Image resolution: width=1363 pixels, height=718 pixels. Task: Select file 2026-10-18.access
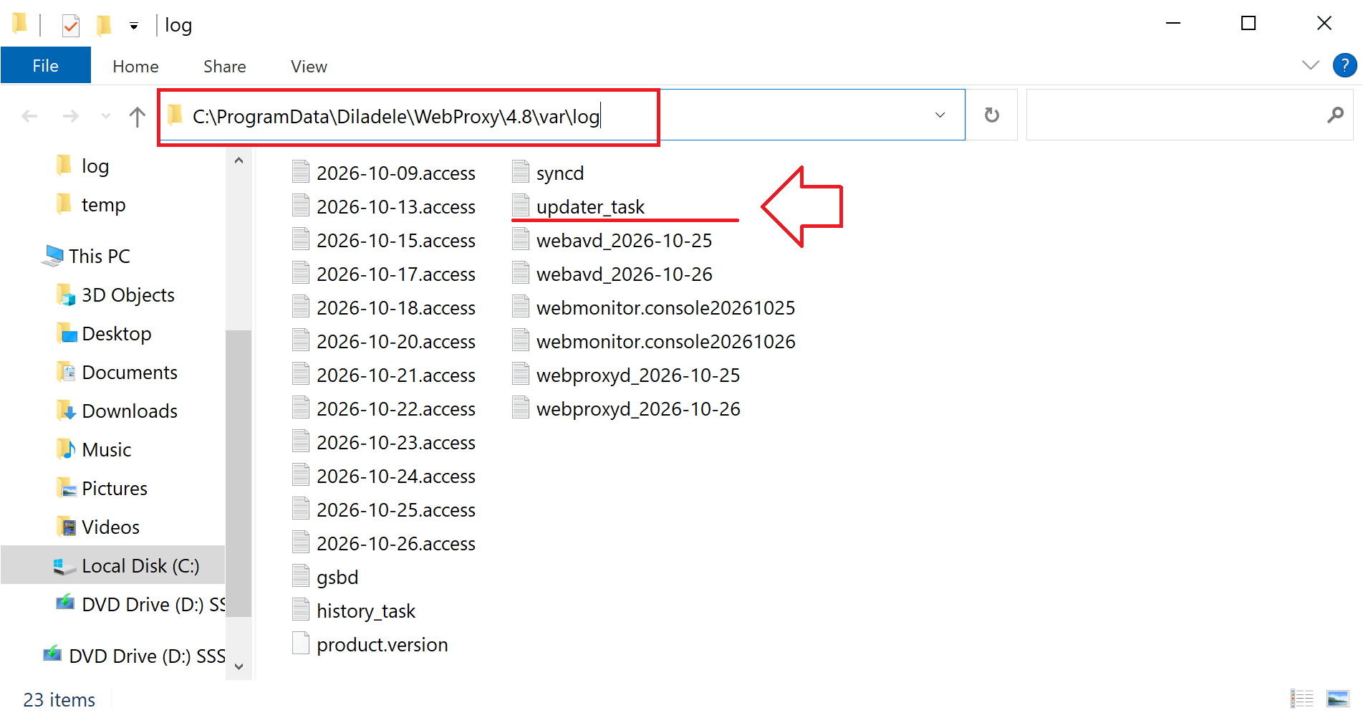point(385,308)
